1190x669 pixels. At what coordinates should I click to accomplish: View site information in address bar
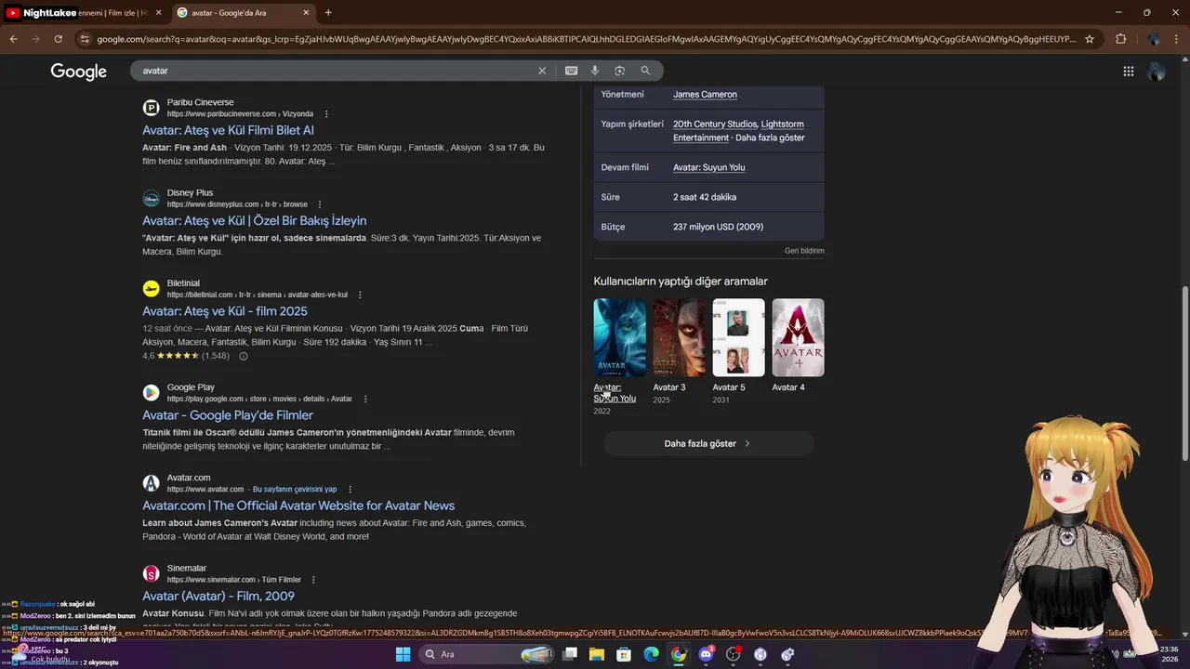click(85, 39)
